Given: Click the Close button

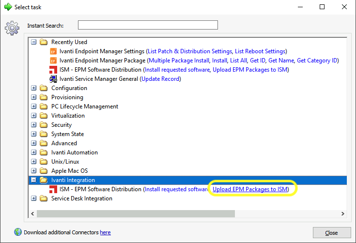Looking at the screenshot, I should pos(332,232).
